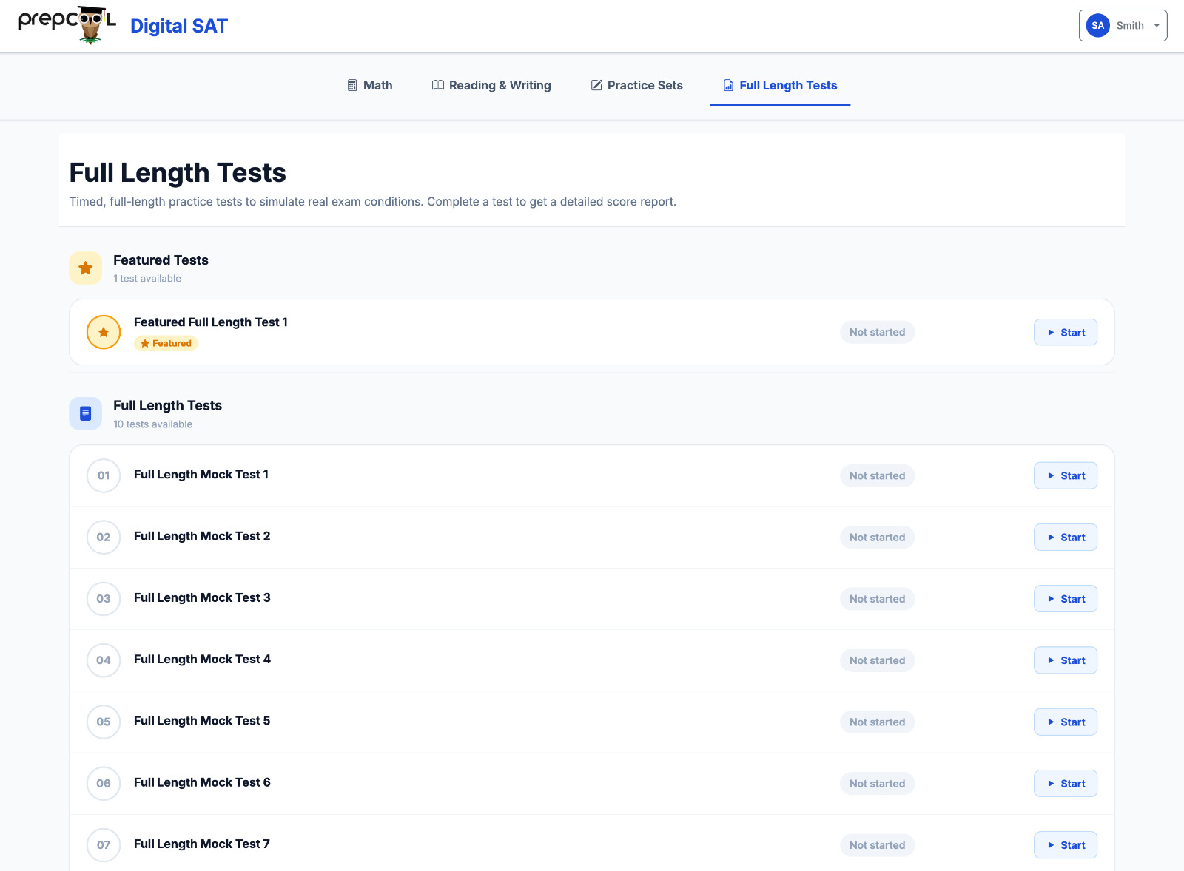Click the 06 number badge
Screen dimensions: 1184x871
(x=104, y=784)
